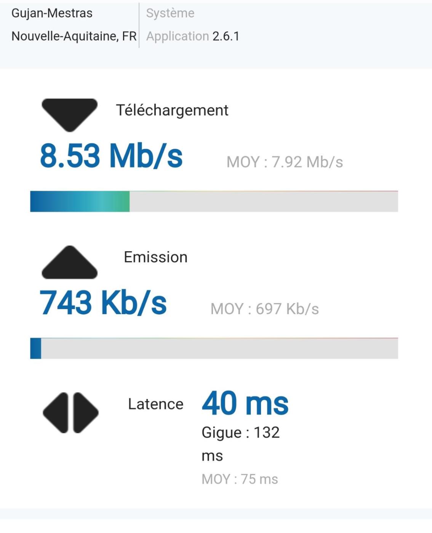Tap the average 75 ms latency text
The image size is (432, 533).
pyautogui.click(x=240, y=479)
